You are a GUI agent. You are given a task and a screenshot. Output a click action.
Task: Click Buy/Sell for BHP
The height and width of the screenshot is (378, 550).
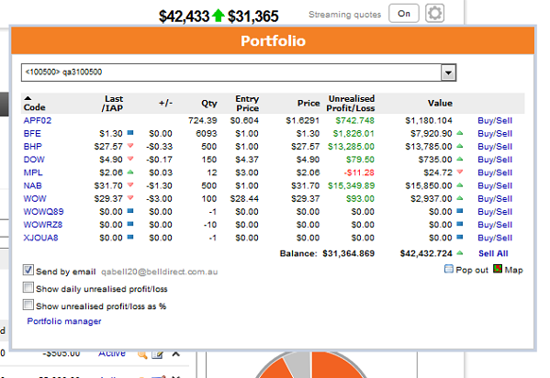coord(495,147)
